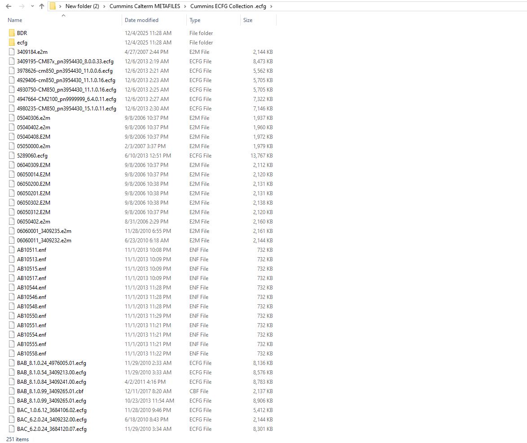527x443 pixels.
Task: Select file name AB10511.enf
Action: [31, 250]
